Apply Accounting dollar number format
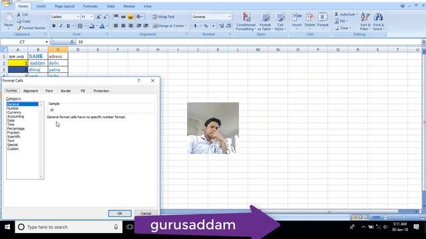 pos(195,26)
